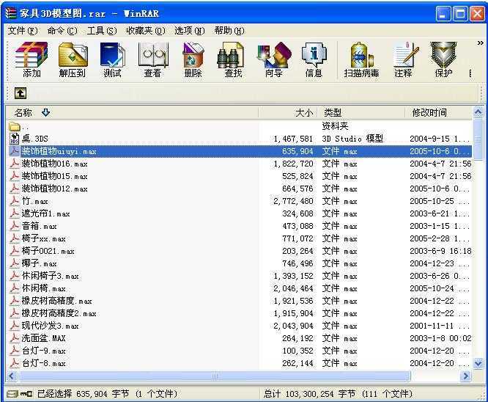The height and width of the screenshot is (402, 488).
Task: Click the vertical scrollbar thumb
Action: pos(478,139)
